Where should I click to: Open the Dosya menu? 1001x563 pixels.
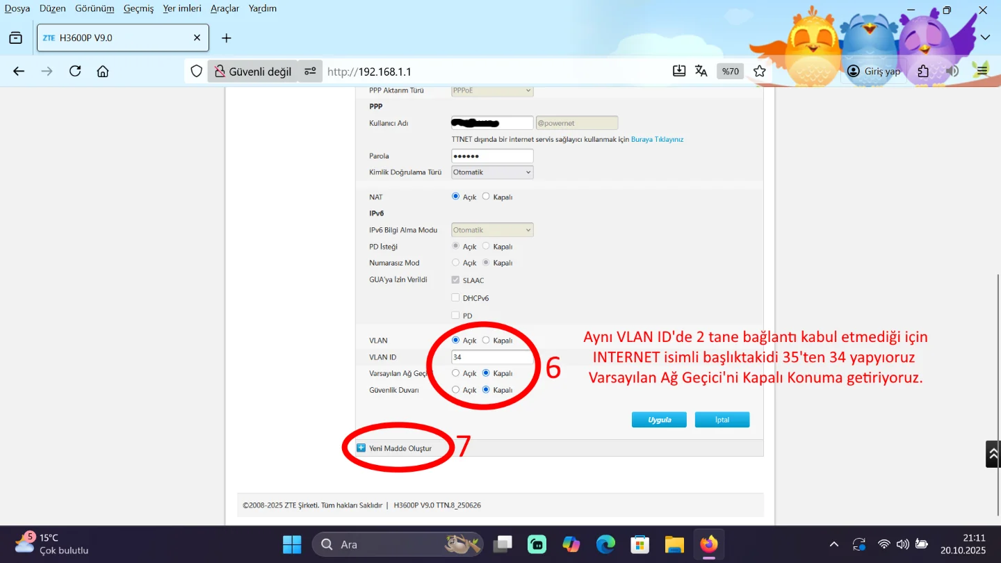coord(17,8)
